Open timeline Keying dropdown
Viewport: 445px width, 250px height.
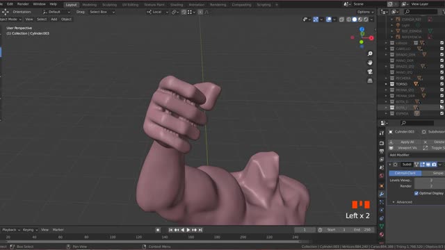click(30, 230)
